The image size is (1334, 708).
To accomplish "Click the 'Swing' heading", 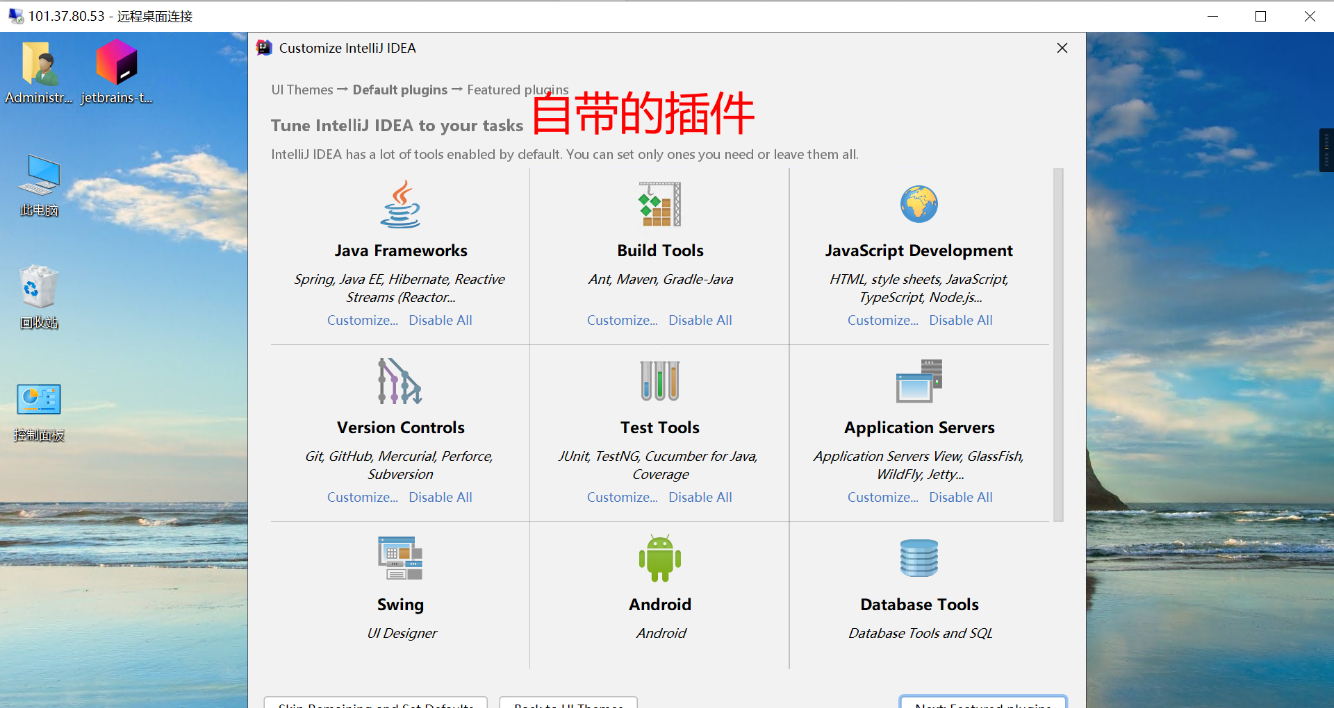I will (400, 605).
